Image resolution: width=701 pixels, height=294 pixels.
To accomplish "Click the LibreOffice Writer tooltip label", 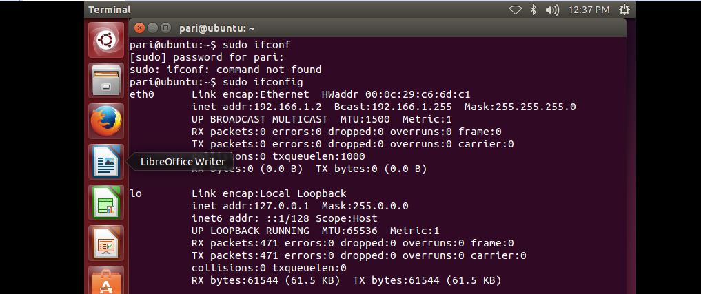I will 182,162.
